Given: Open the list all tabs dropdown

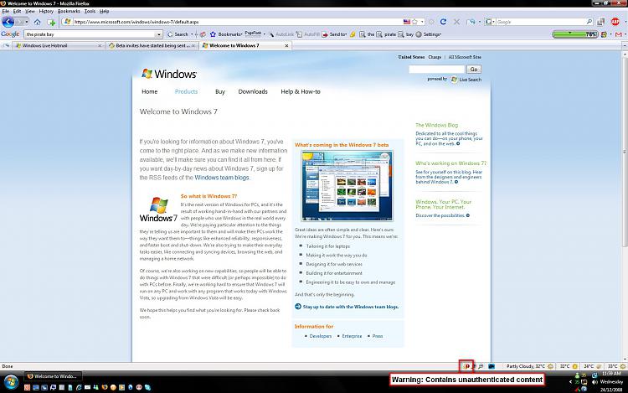Looking at the screenshot, I should click(x=624, y=46).
